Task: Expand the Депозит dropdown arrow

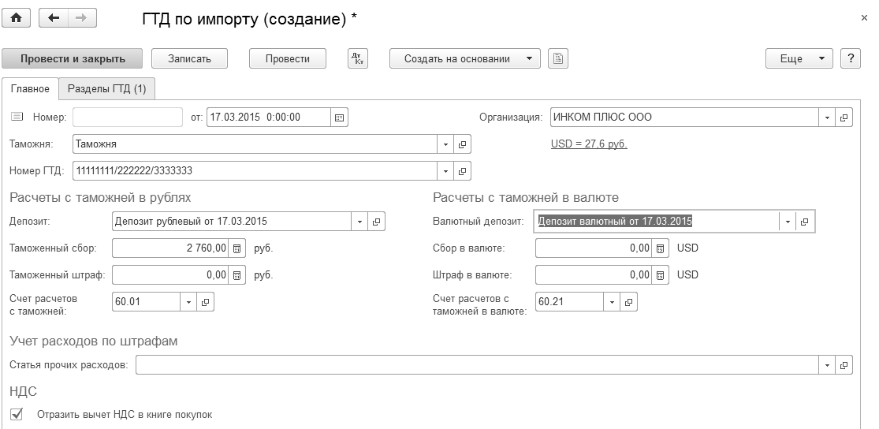Action: 360,222
